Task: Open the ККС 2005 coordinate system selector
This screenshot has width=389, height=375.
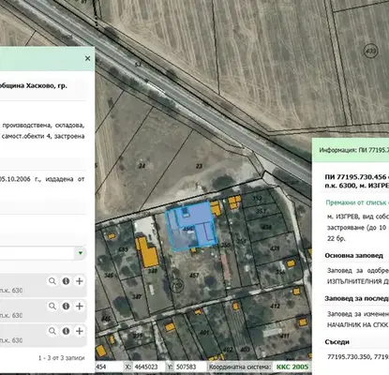Action: coord(292,367)
